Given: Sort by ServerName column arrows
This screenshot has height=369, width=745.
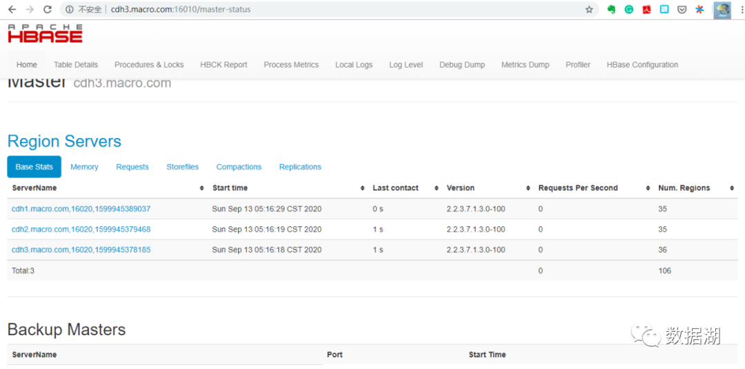Looking at the screenshot, I should point(202,188).
